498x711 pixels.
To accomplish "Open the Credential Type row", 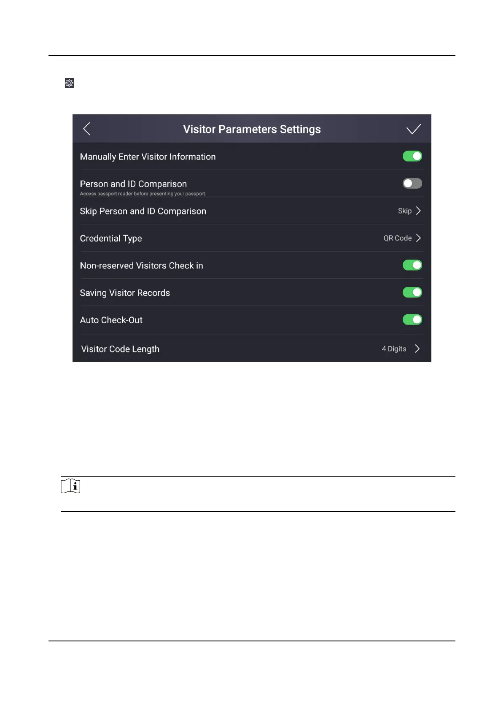I will pyautogui.click(x=252, y=238).
